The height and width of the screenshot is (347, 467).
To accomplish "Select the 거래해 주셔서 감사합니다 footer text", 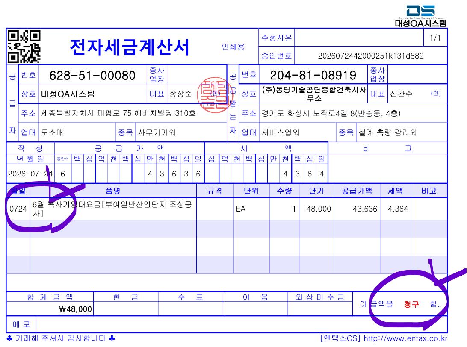I will [x=61, y=338].
